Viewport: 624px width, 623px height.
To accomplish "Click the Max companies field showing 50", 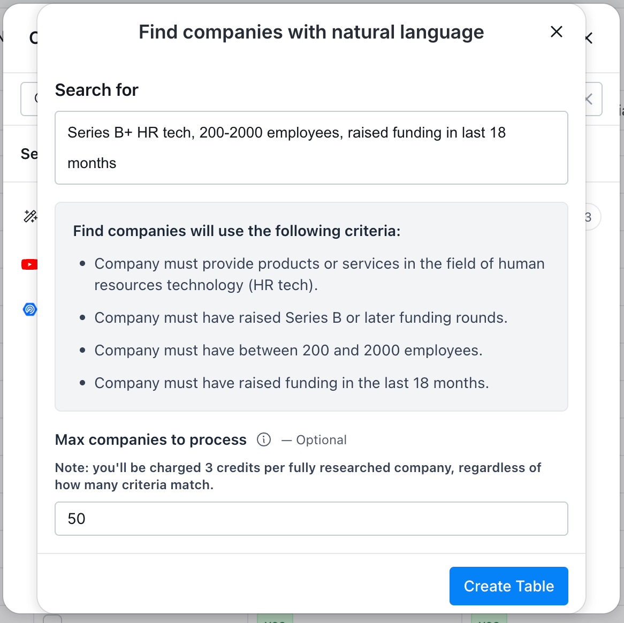I will [x=311, y=519].
